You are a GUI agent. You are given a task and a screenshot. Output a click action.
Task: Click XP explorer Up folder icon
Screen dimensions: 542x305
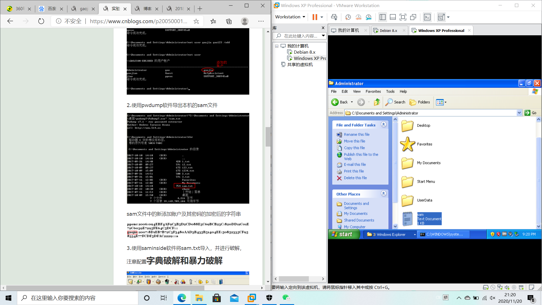[377, 102]
